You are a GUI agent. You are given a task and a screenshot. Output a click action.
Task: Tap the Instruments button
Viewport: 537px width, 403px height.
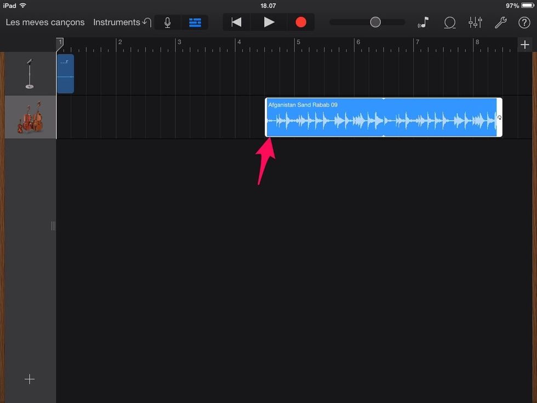pyautogui.click(x=116, y=22)
